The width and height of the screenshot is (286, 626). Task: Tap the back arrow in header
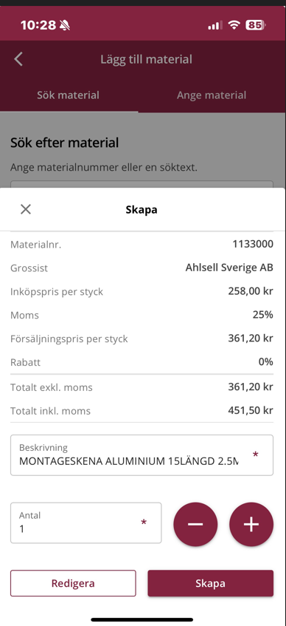click(18, 59)
